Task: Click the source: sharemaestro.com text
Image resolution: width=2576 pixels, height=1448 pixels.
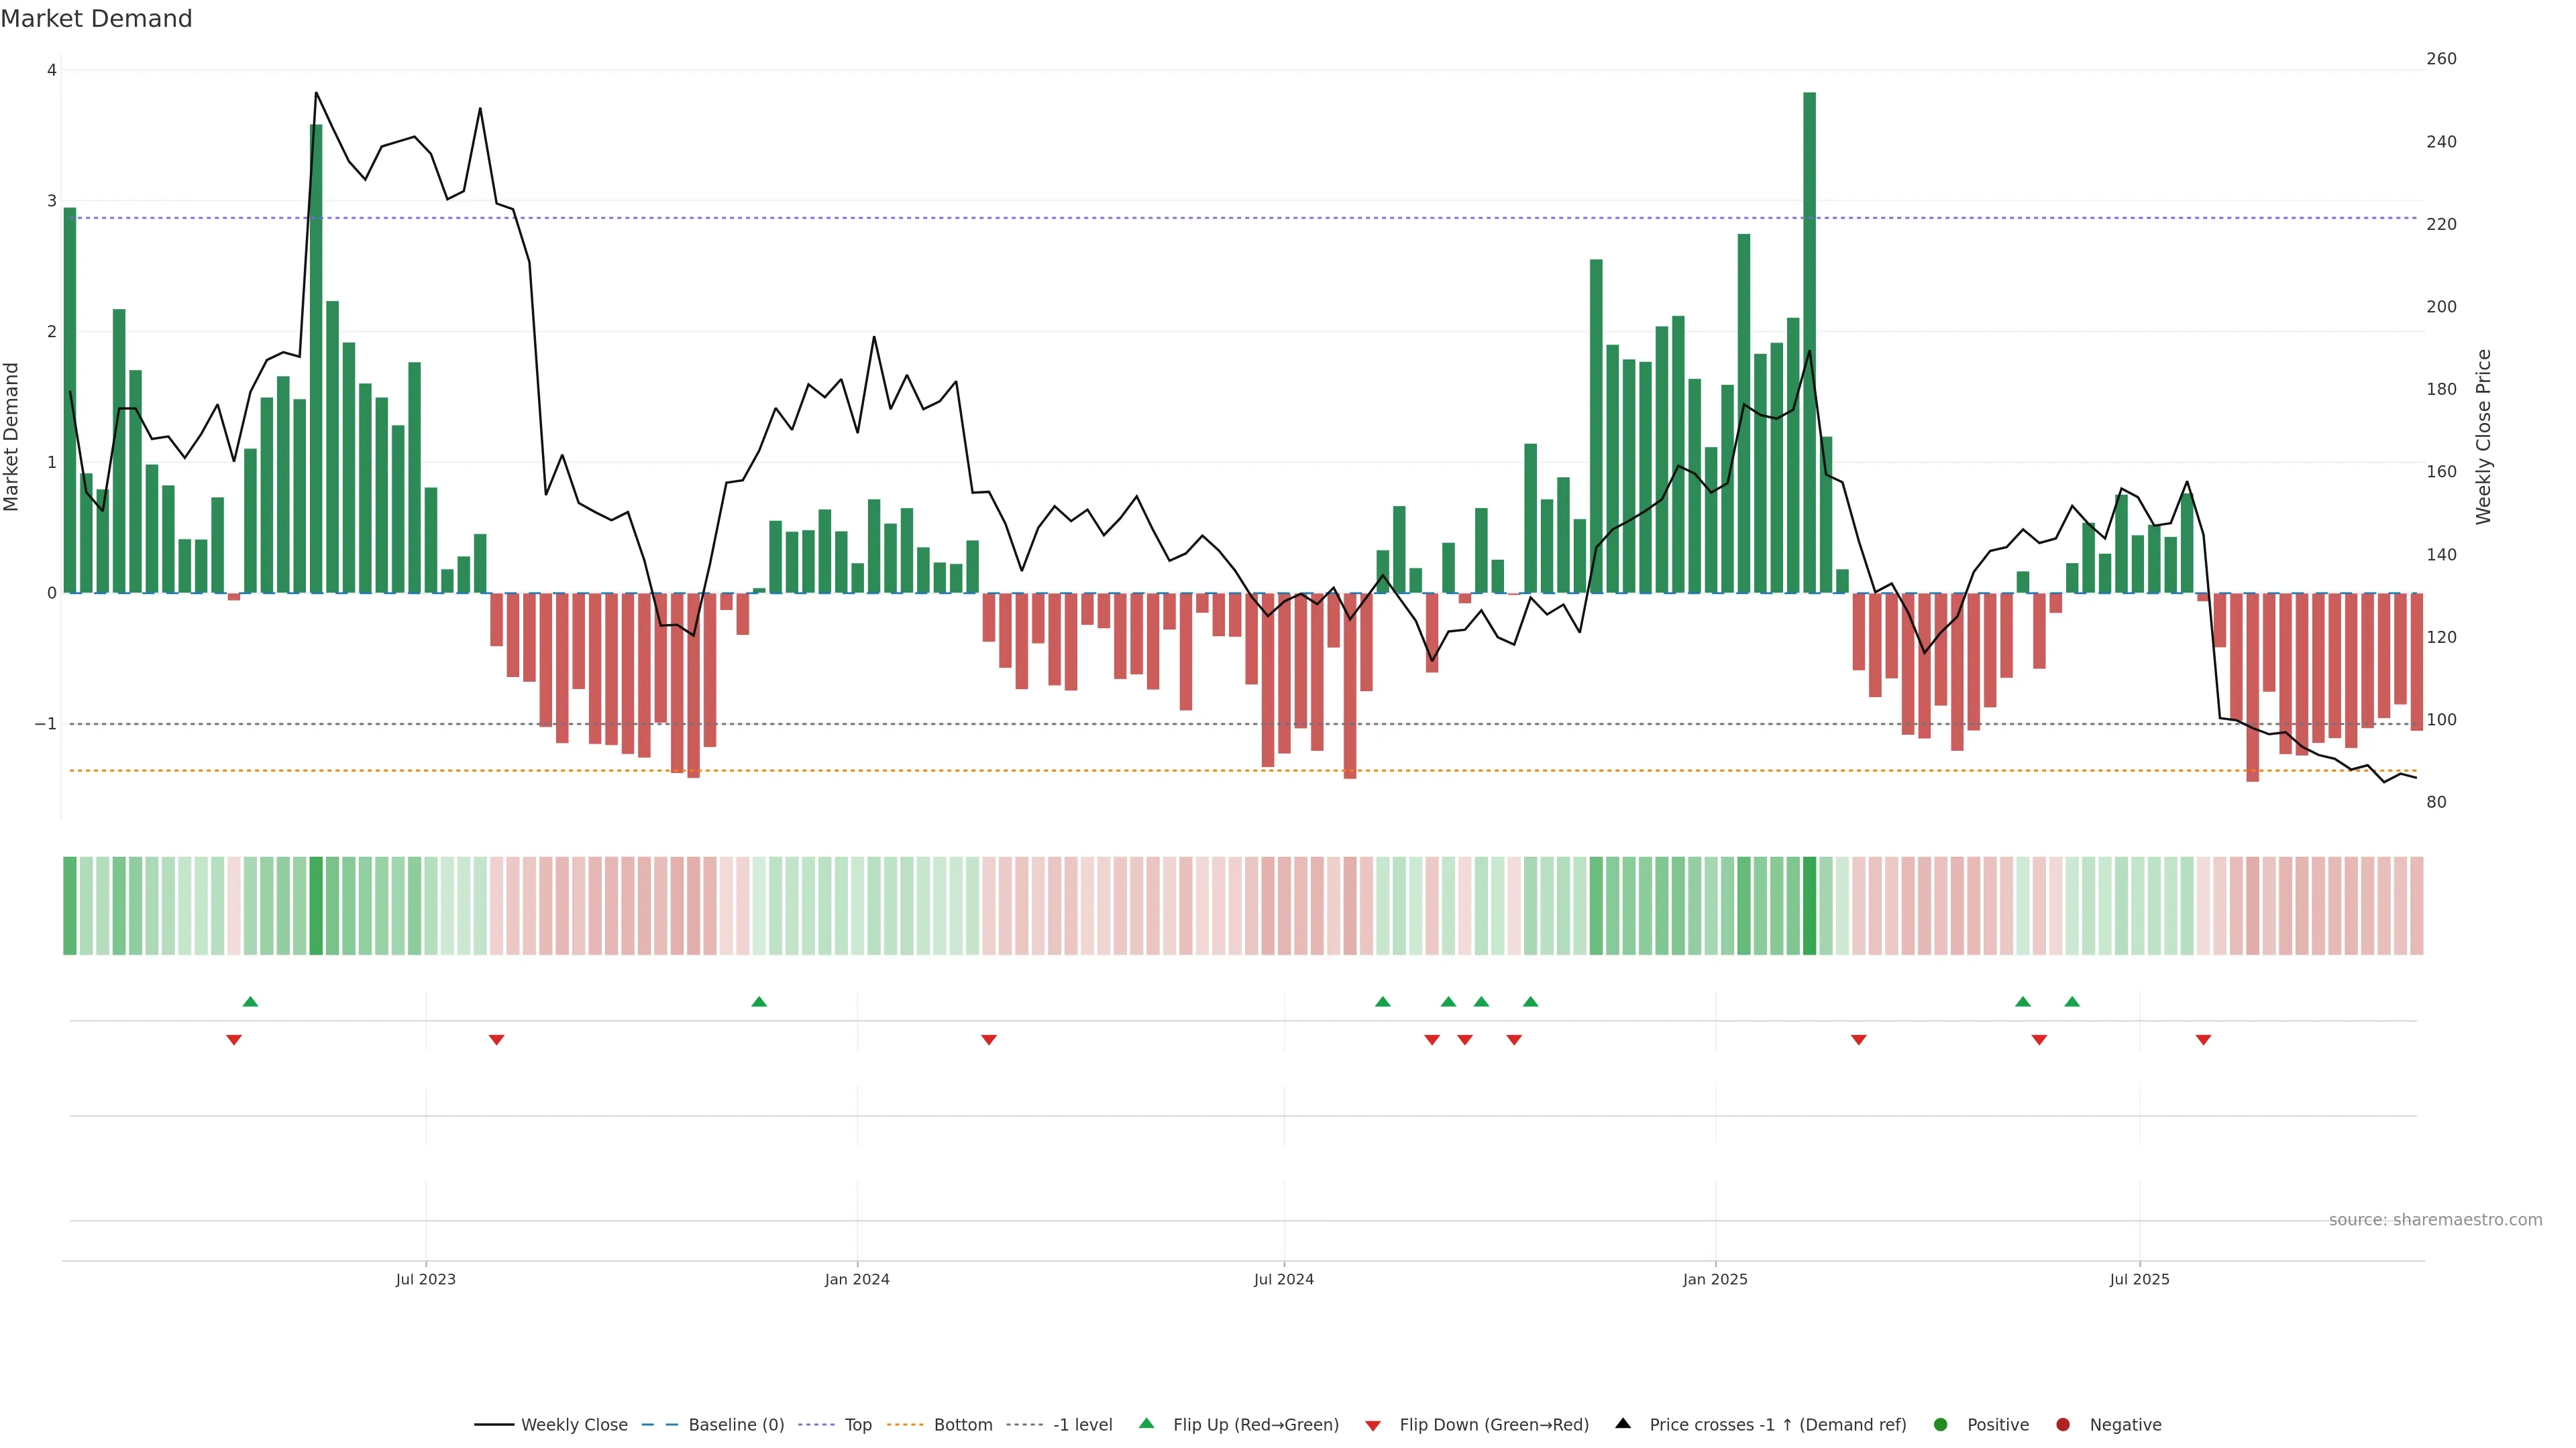Action: (x=2435, y=1219)
